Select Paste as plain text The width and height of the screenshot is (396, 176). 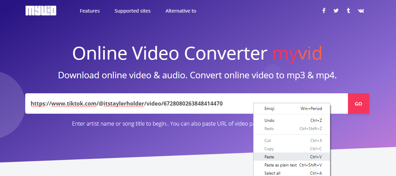click(x=292, y=165)
